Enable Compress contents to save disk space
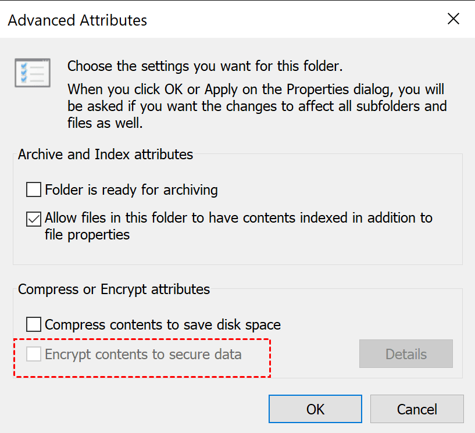The height and width of the screenshot is (433, 475). click(33, 324)
